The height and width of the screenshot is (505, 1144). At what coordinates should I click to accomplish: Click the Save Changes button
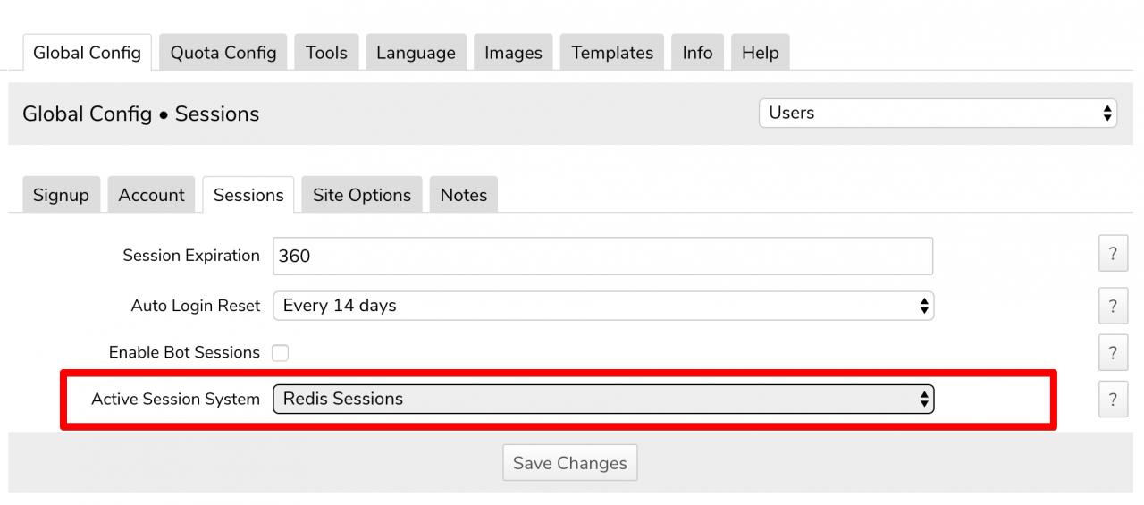click(x=570, y=463)
